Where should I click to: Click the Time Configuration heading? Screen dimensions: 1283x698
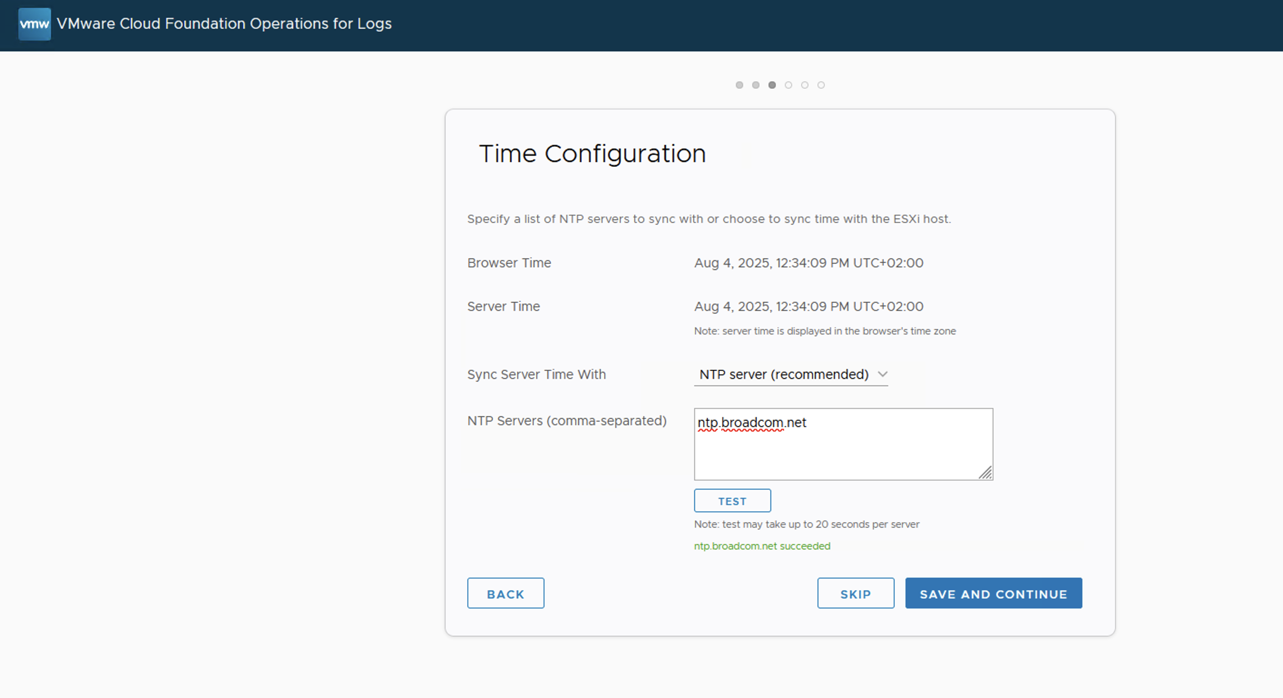pyautogui.click(x=592, y=153)
